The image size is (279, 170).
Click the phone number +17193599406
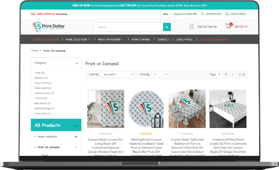(x=213, y=14)
